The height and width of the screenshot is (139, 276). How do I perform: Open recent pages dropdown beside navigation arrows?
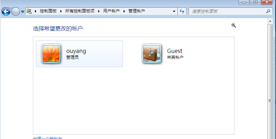(23, 12)
